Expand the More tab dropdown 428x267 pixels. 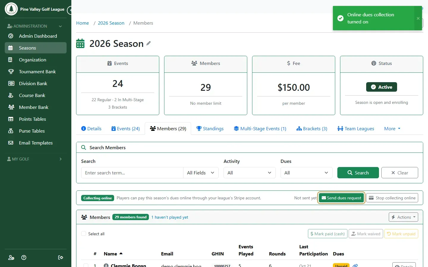point(392,128)
